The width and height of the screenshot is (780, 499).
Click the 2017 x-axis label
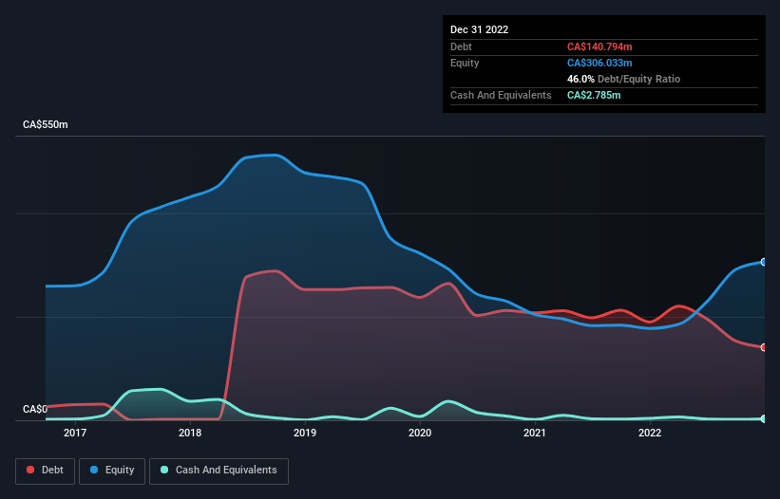pyautogui.click(x=75, y=433)
